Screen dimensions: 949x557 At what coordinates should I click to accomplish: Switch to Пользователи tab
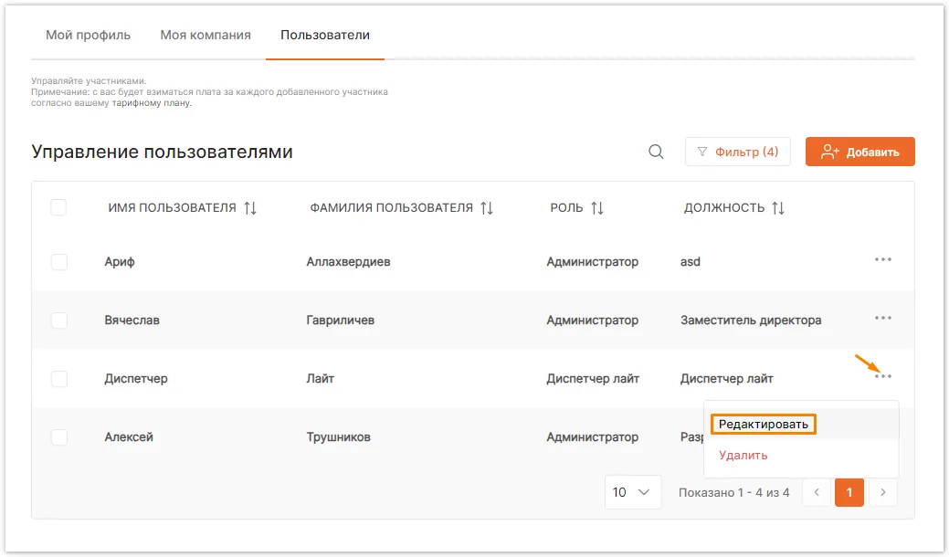click(x=325, y=35)
